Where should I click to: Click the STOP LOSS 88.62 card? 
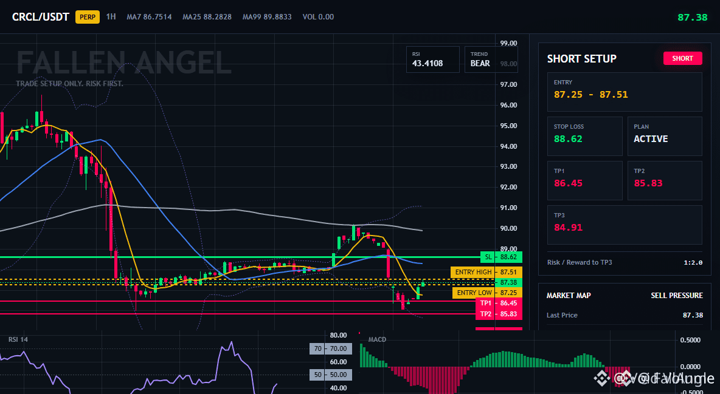[x=584, y=136]
